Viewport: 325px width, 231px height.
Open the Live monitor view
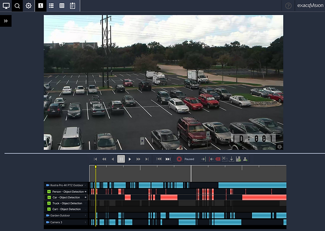tap(6, 6)
